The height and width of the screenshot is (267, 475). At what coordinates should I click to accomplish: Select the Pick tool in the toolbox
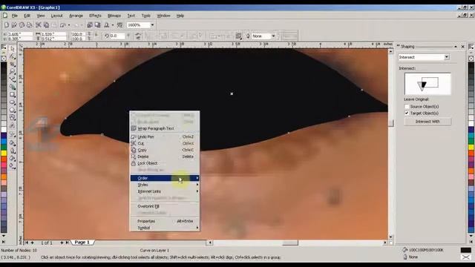click(x=13, y=48)
